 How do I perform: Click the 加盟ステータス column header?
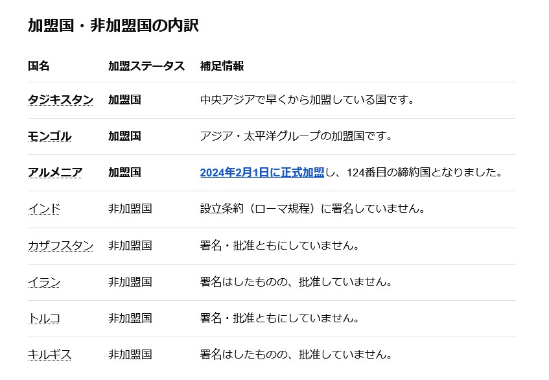click(x=146, y=66)
